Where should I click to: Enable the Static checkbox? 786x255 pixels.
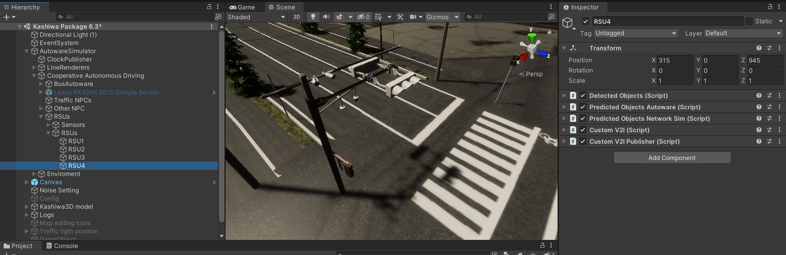(749, 21)
